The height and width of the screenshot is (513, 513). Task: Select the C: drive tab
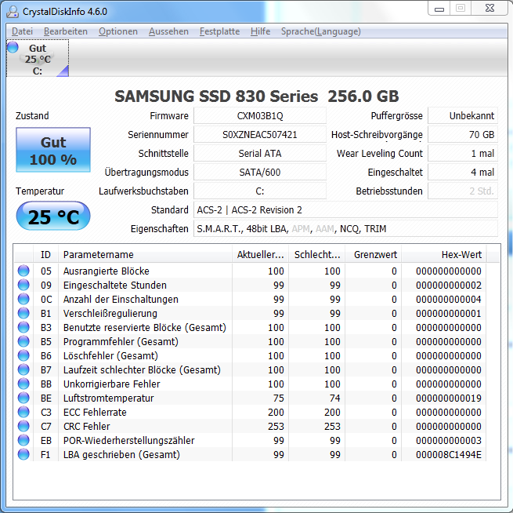(x=38, y=58)
